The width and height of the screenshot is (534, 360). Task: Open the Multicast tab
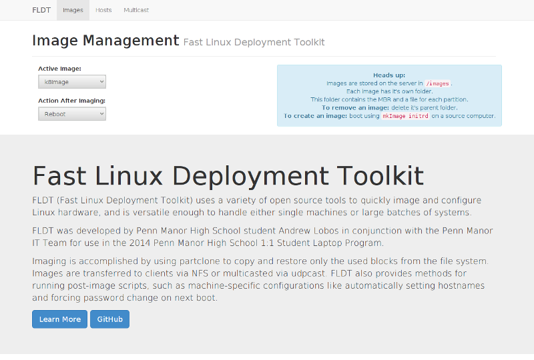coord(136,10)
